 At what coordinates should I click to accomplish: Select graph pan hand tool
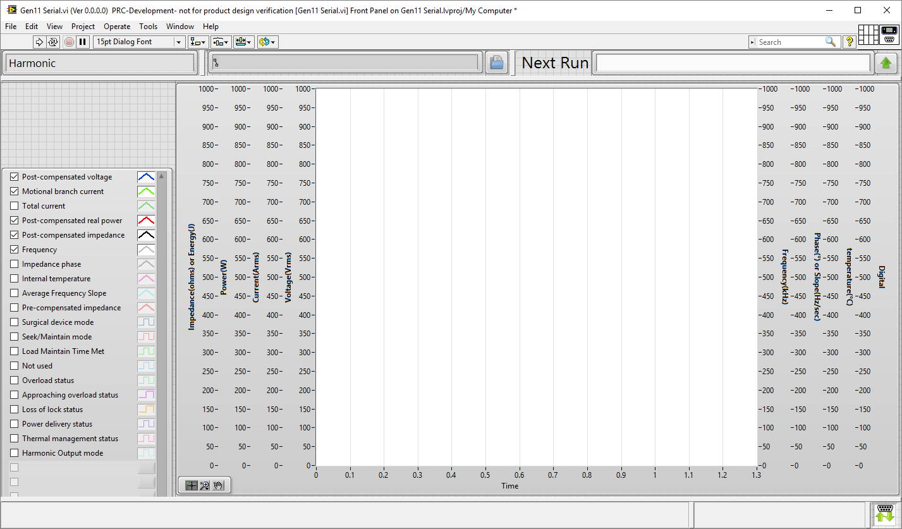point(218,485)
